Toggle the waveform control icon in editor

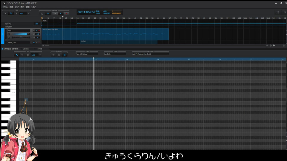pos(54,55)
